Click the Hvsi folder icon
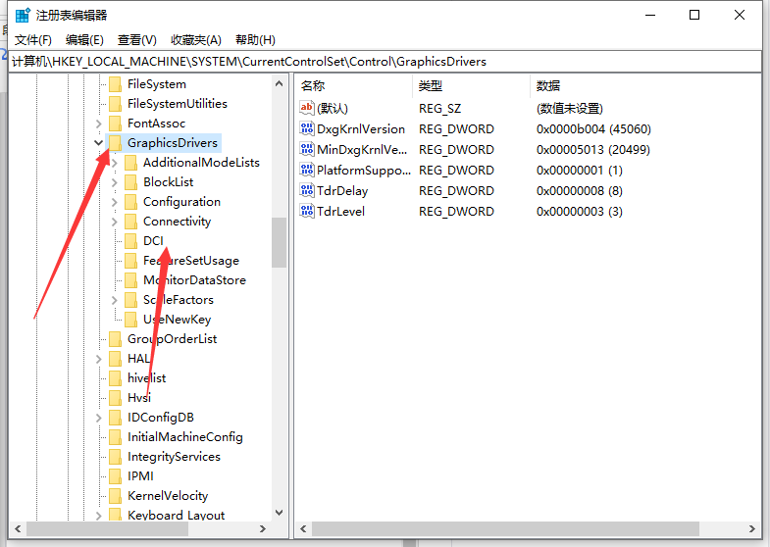Viewport: 770px width, 547px height. [x=116, y=398]
